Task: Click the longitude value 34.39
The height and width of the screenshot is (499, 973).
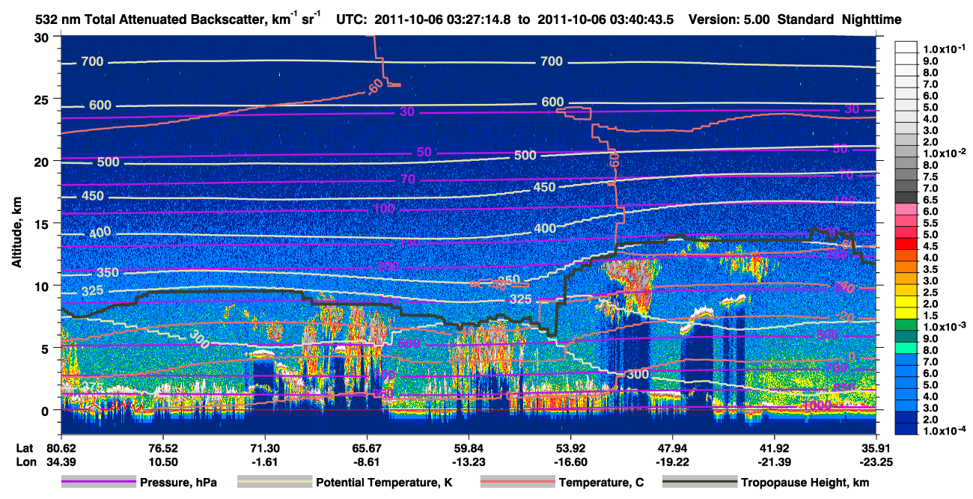Action: click(x=61, y=462)
